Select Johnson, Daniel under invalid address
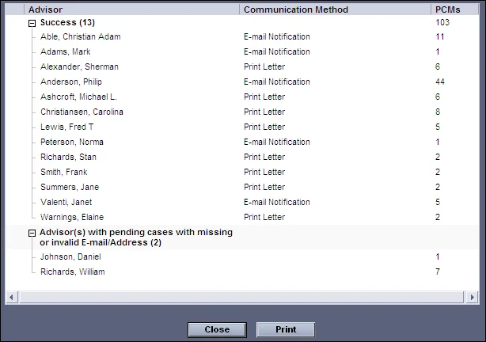 point(70,256)
